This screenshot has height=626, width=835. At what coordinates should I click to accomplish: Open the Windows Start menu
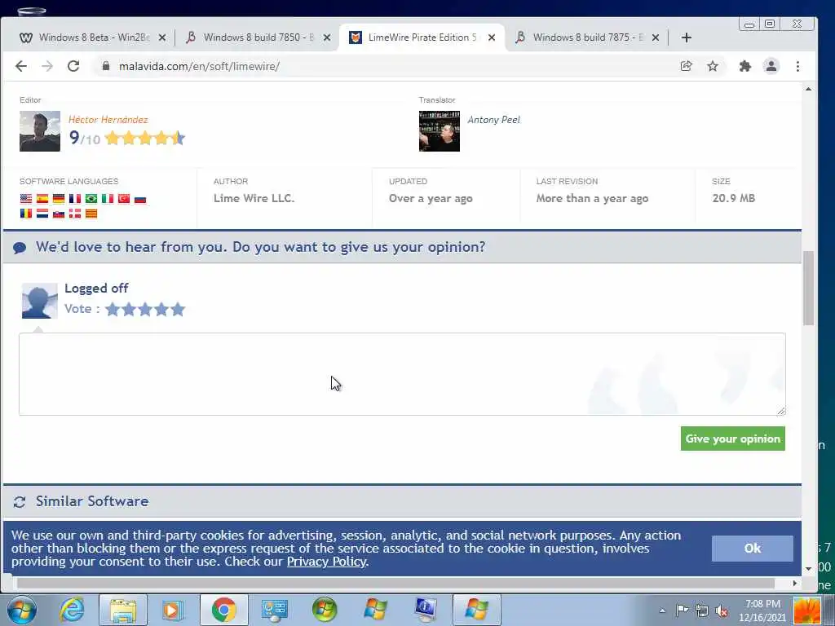point(21,610)
